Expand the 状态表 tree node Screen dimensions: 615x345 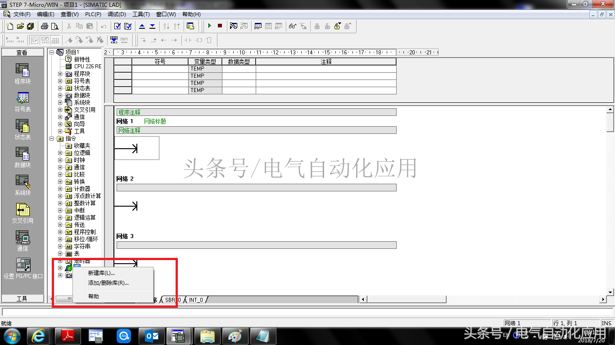tap(60, 88)
